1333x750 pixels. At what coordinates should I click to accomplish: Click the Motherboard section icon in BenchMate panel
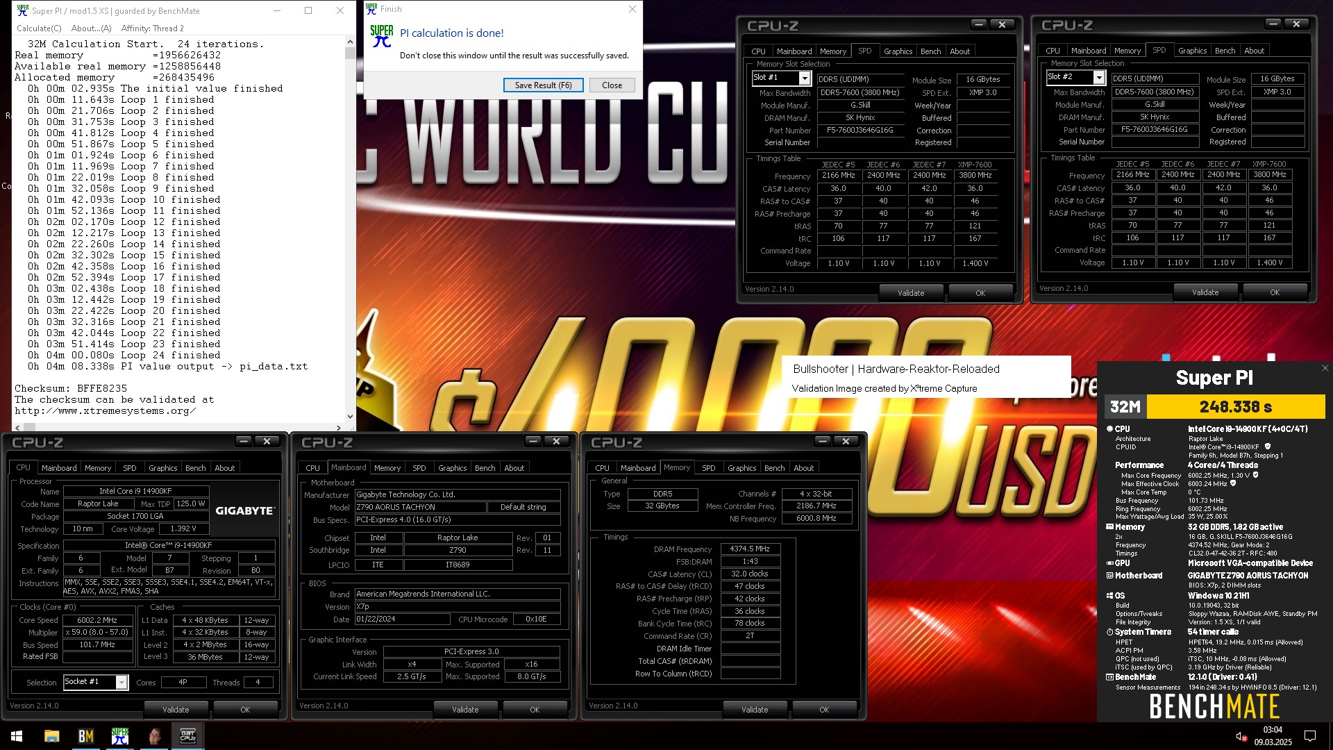click(1109, 576)
